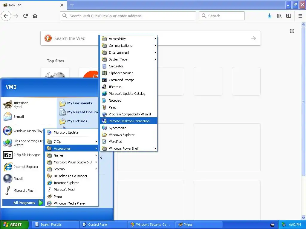
Task: Click the All Programs button
Action: tap(23, 203)
